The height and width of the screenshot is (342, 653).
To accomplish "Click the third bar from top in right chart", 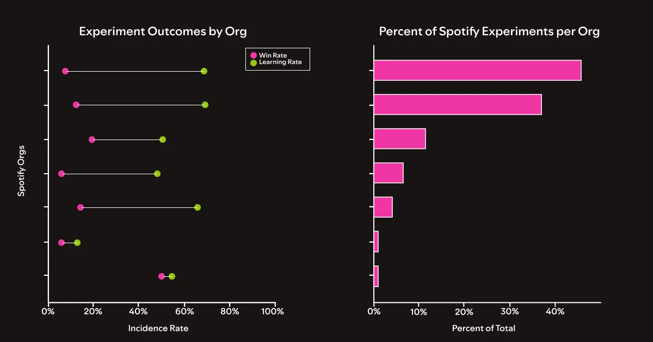I will pyautogui.click(x=399, y=139).
